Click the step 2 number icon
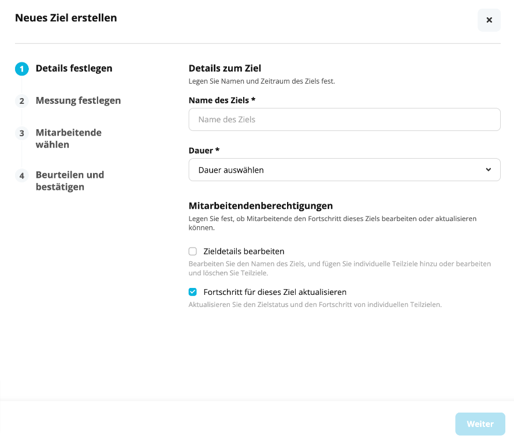The image size is (514, 442). coord(22,101)
